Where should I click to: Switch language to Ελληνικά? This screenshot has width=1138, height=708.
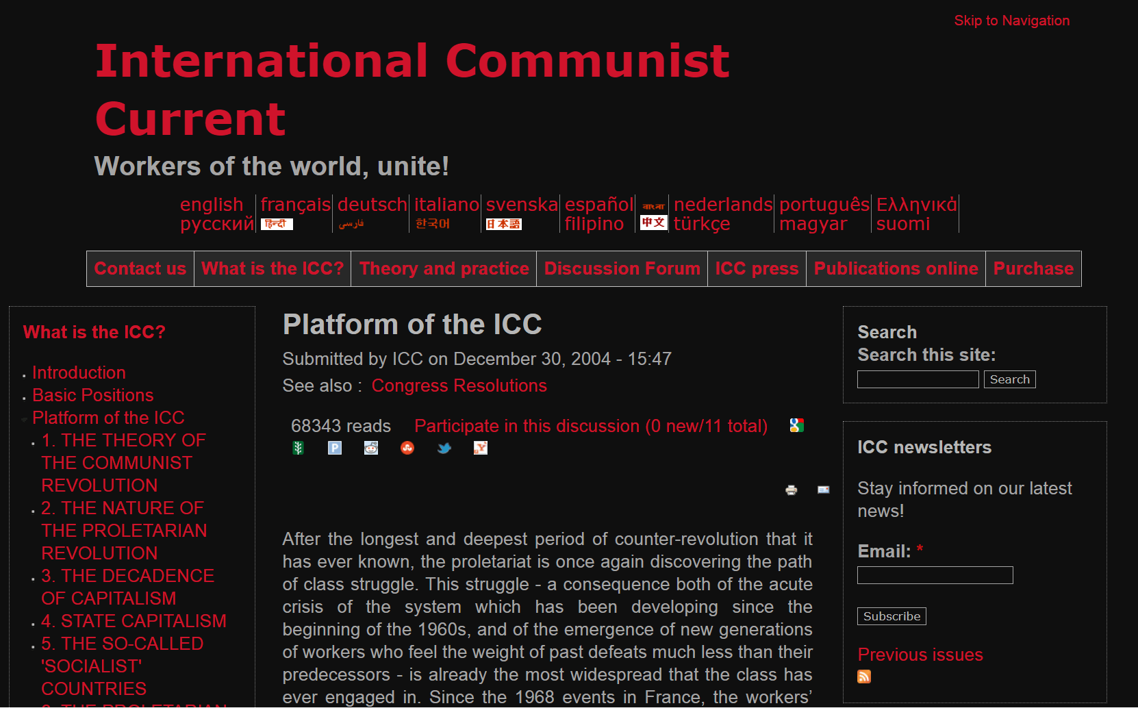coord(917,204)
